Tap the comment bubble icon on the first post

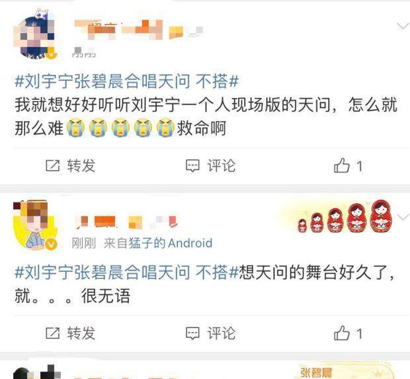192,166
